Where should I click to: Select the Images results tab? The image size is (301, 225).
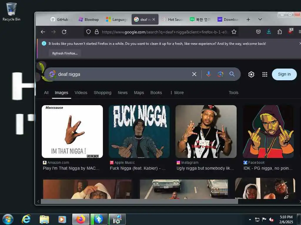pos(61,93)
